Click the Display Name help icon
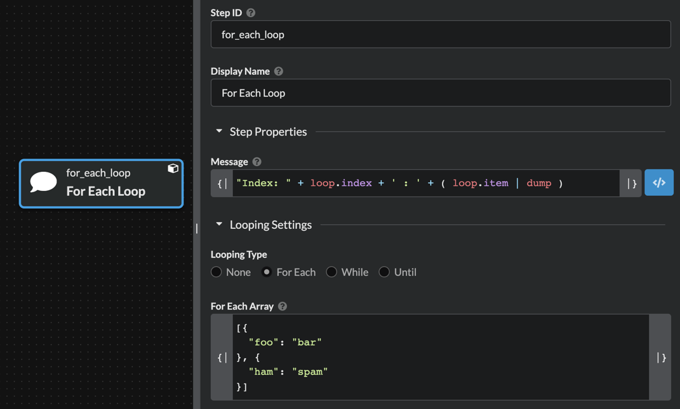Viewport: 680px width, 409px height. tap(279, 71)
